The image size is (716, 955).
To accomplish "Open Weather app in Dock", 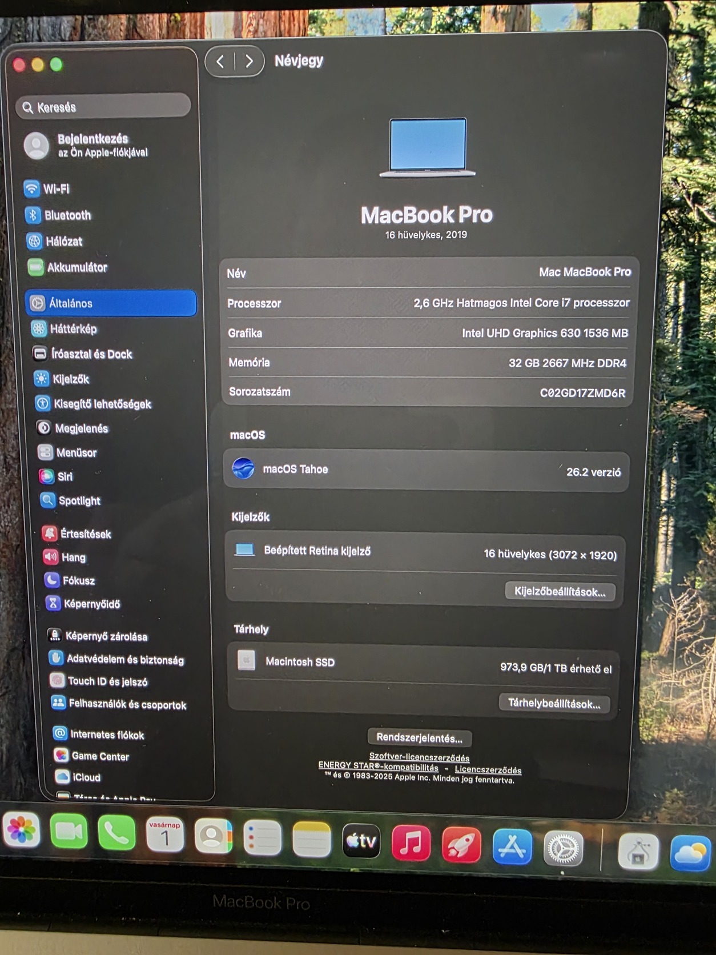I will pyautogui.click(x=691, y=854).
